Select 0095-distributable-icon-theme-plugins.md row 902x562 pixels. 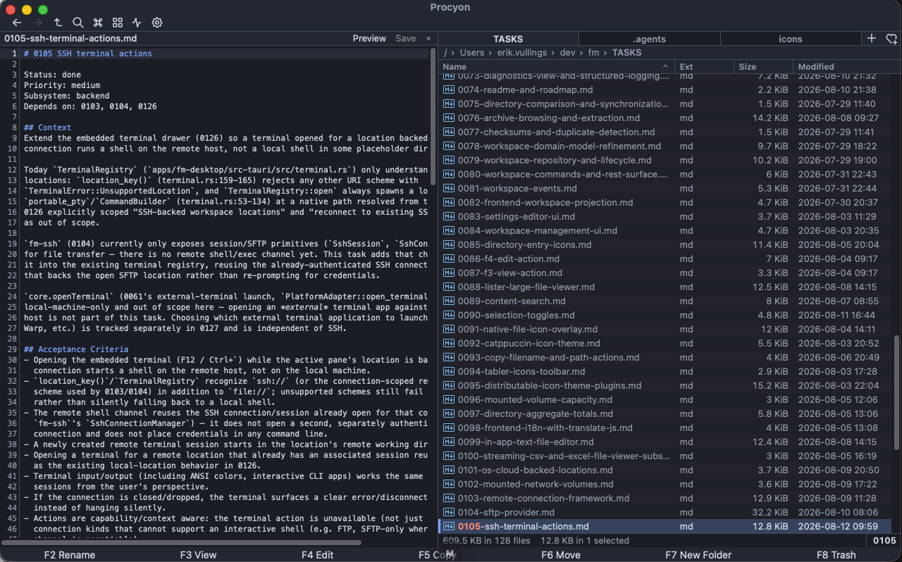click(x=665, y=385)
